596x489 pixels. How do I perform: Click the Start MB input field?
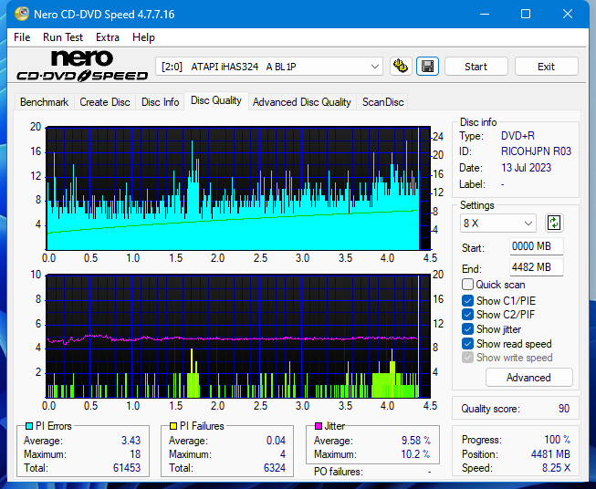coord(536,246)
